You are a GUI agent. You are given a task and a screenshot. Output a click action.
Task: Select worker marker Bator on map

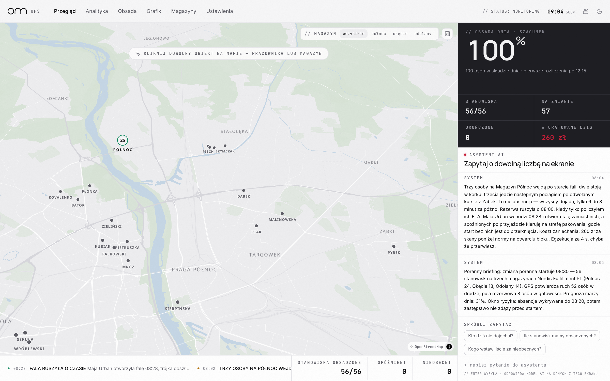[x=78, y=199]
